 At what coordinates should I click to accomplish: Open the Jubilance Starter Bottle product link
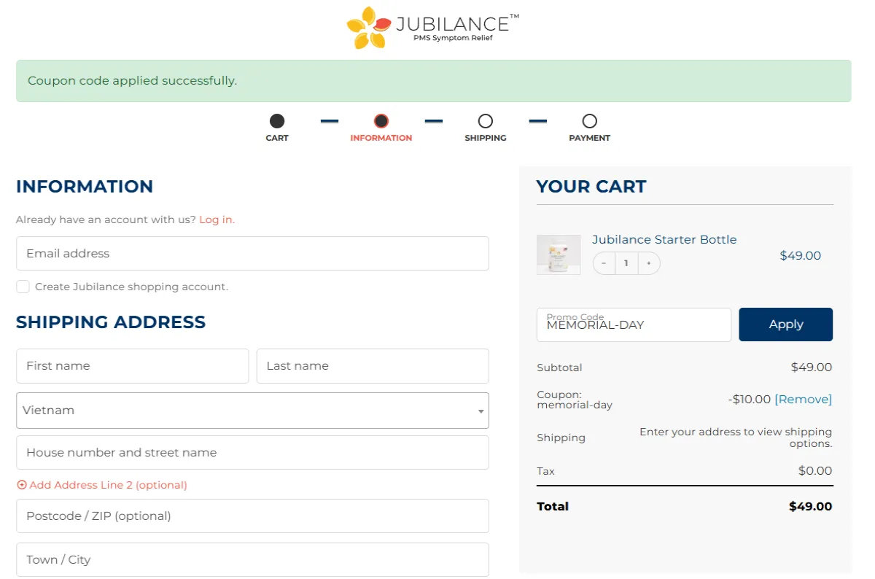[664, 239]
